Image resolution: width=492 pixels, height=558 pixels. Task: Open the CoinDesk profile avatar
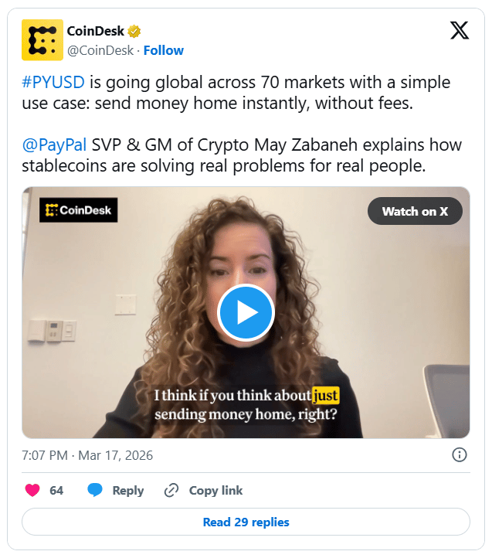pos(42,40)
